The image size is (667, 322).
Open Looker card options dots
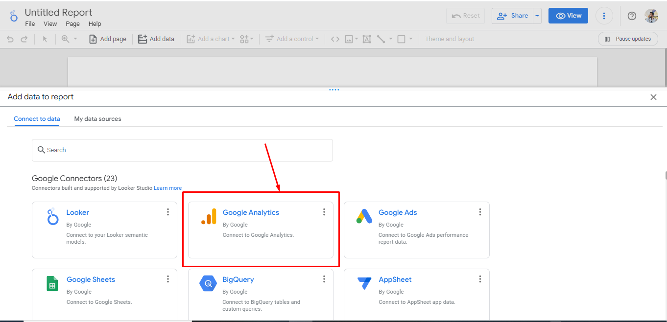(168, 212)
